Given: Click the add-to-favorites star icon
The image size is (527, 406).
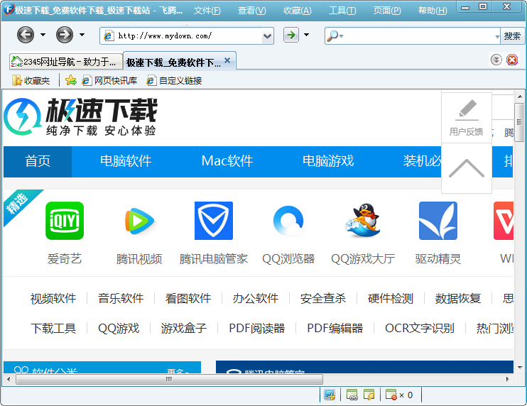Looking at the screenshot, I should pyautogui.click(x=70, y=80).
